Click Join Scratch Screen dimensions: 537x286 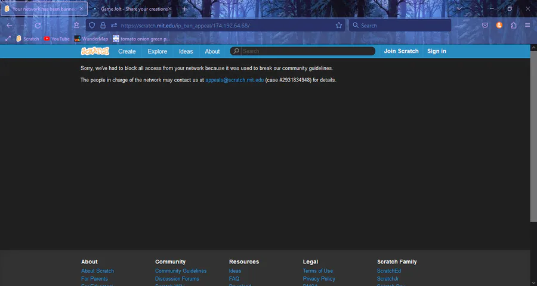[x=401, y=51]
